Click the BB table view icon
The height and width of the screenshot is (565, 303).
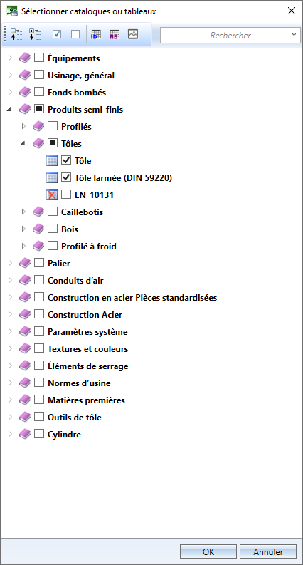pos(115,34)
